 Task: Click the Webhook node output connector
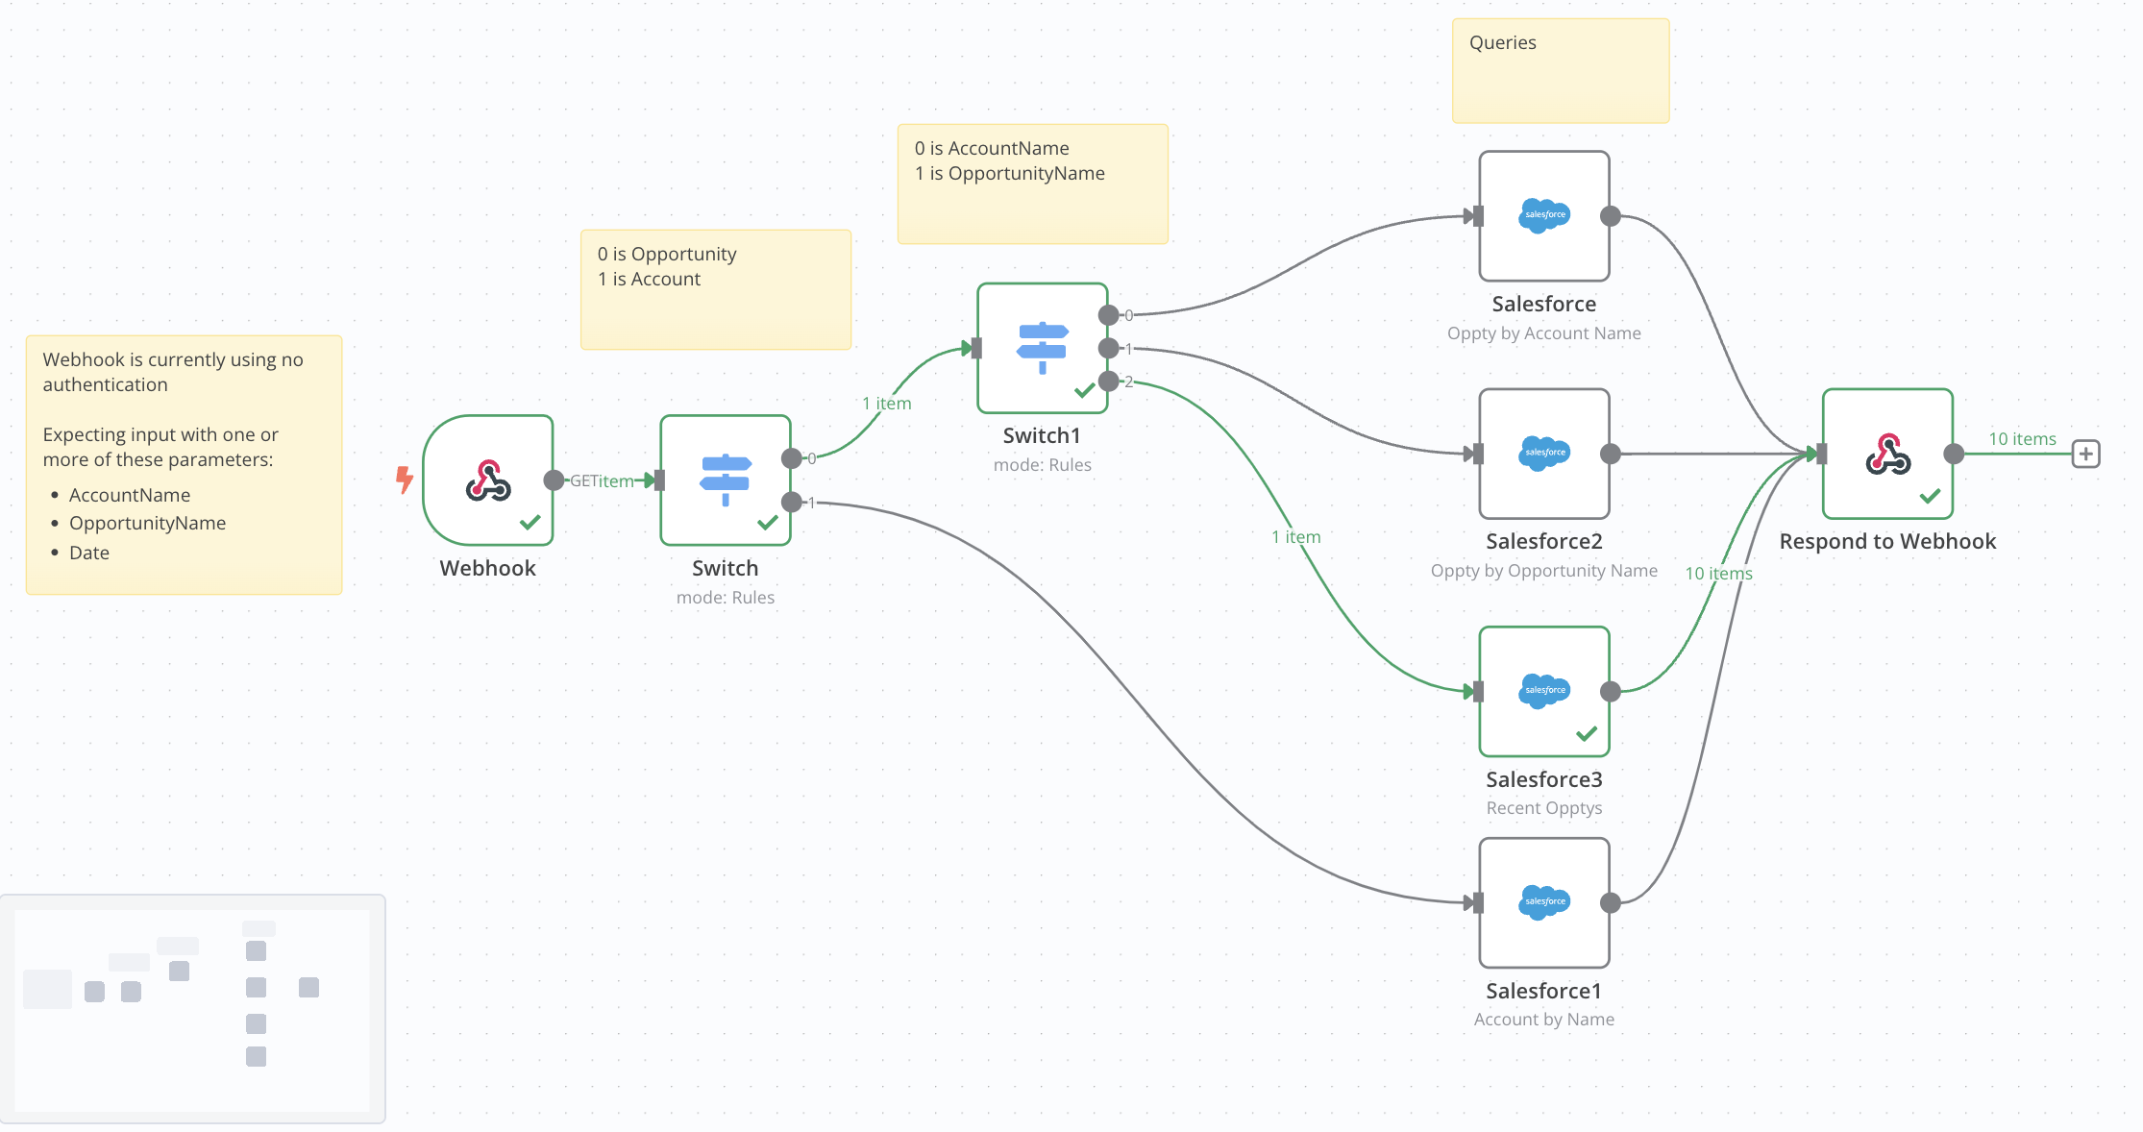(x=554, y=480)
